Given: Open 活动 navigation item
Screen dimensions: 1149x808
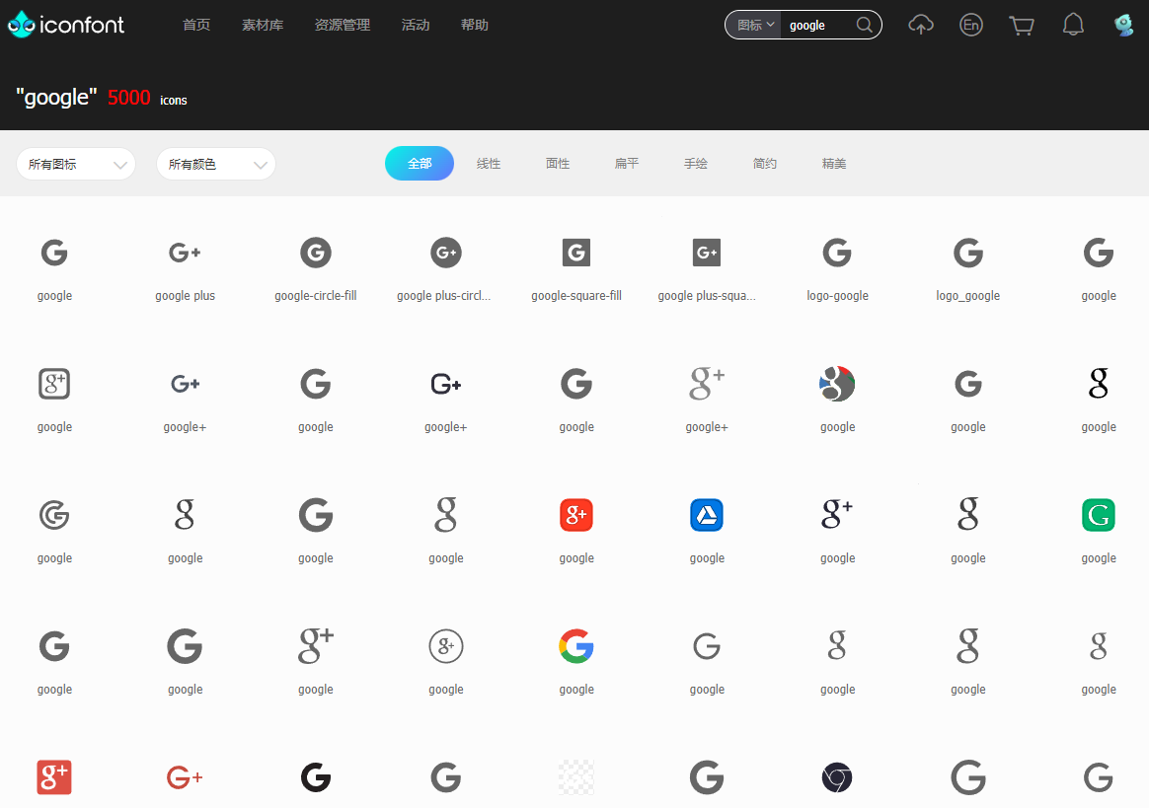Looking at the screenshot, I should tap(416, 25).
